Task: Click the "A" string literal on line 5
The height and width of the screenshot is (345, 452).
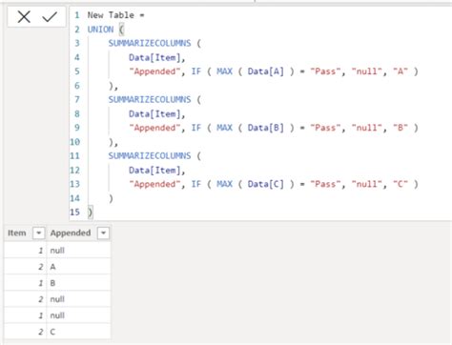Action: [401, 71]
